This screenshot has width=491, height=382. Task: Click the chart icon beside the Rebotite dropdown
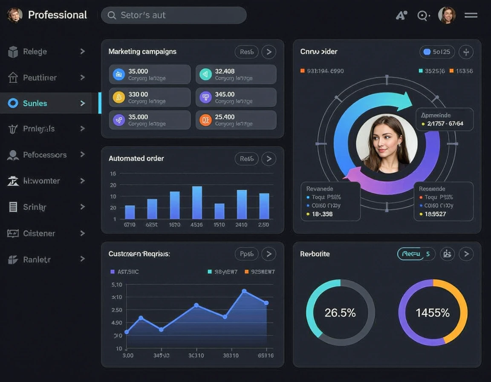[447, 254]
